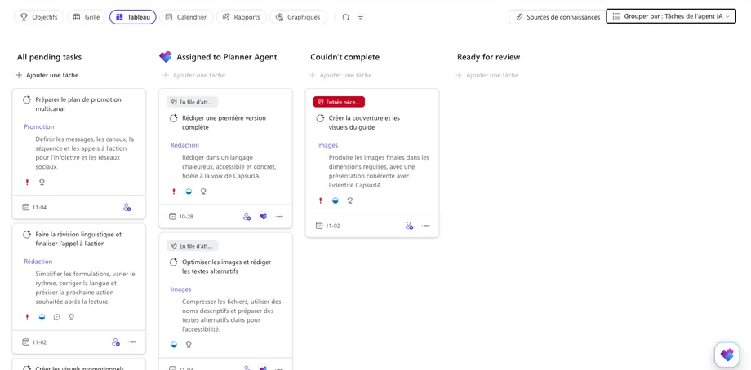
Task: Click goal icon on Créer la couverture card
Action: pyautogui.click(x=349, y=200)
